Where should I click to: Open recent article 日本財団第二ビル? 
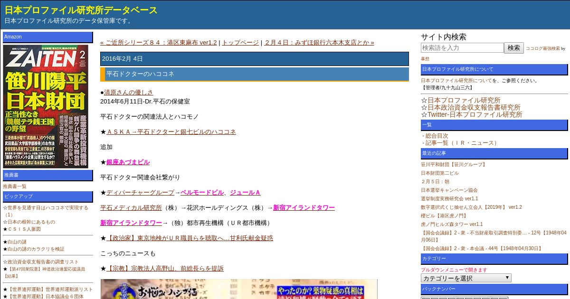coord(440,173)
